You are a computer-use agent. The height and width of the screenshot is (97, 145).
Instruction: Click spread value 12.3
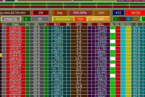(x=79, y=72)
